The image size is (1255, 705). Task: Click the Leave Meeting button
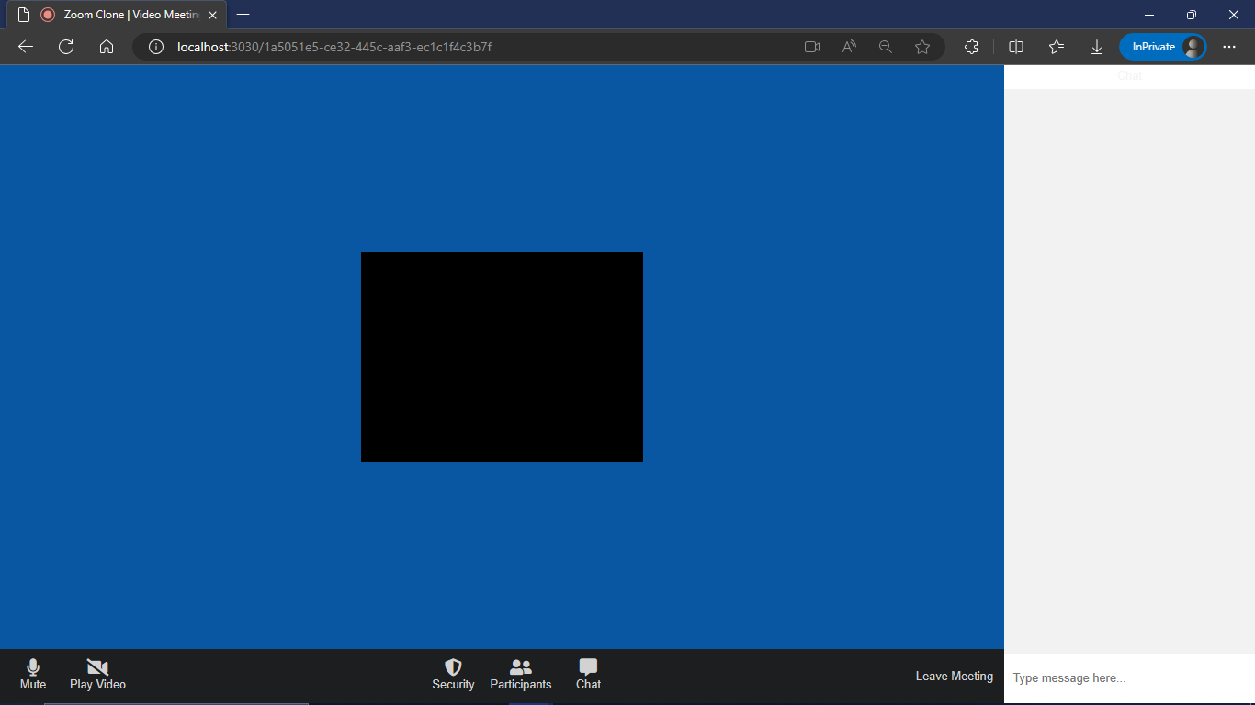point(954,676)
